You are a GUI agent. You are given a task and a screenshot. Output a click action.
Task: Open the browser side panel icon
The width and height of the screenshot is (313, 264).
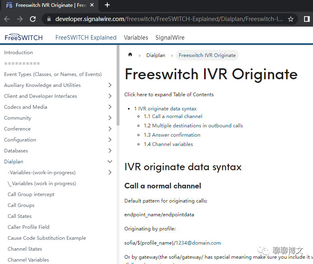coord(307,19)
